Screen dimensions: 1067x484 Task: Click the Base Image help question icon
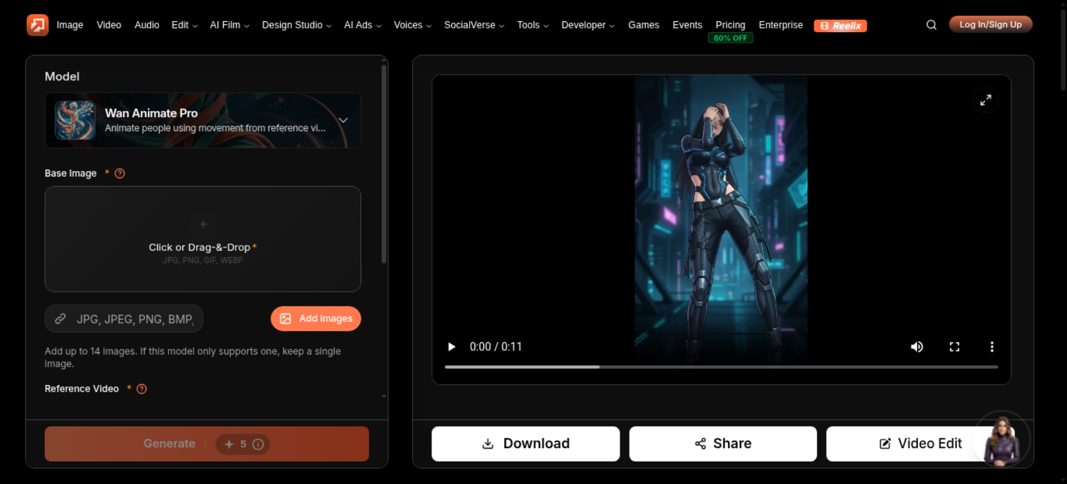pyautogui.click(x=120, y=173)
